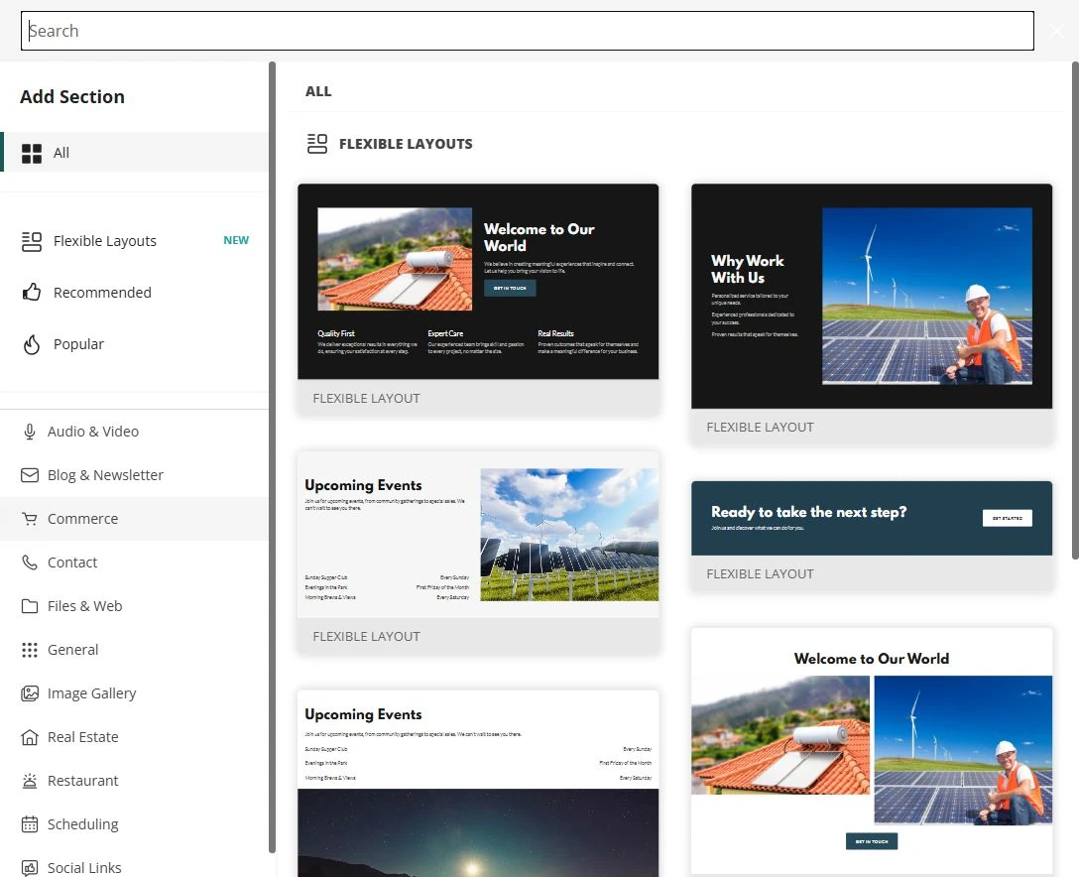Open the Popular category
The height and width of the screenshot is (877, 1079).
pyautogui.click(x=135, y=344)
